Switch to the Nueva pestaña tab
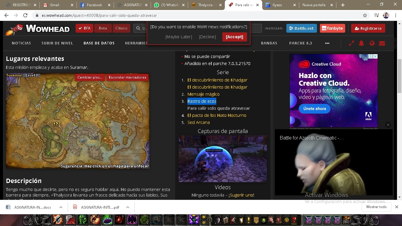402x226 pixels. (317, 5)
